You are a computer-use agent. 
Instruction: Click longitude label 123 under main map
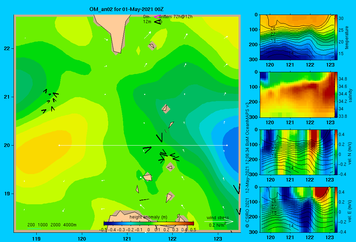coord(218,238)
